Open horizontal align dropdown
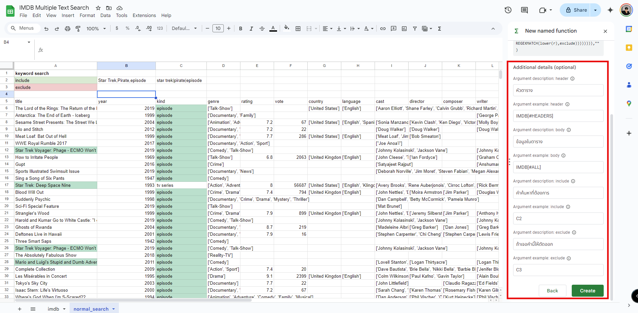The height and width of the screenshot is (313, 638). [328, 29]
